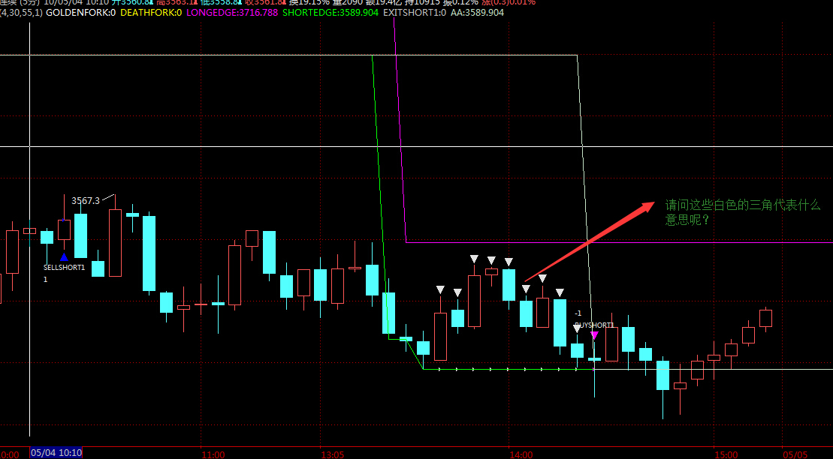
Task: Click the green SHORTEDGE line with arrows
Action: click(x=507, y=369)
